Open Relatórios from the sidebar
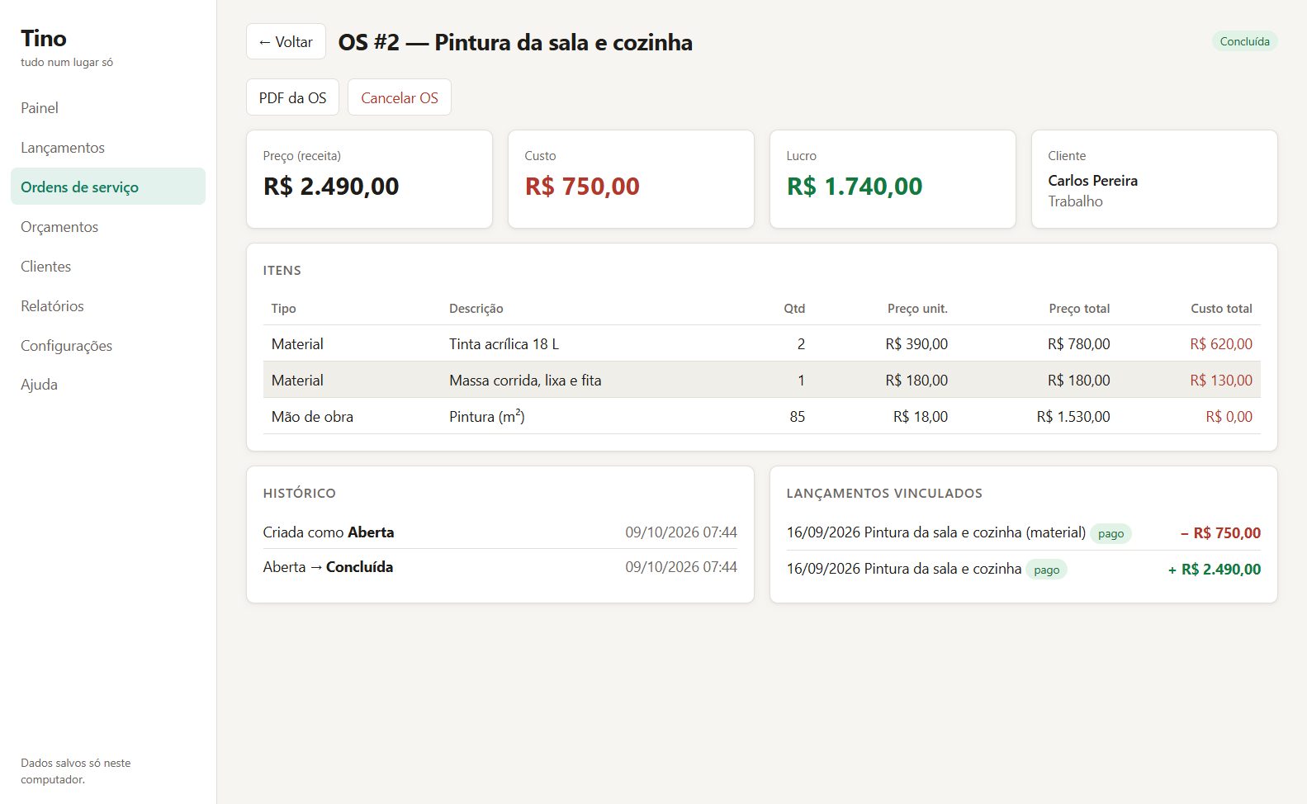1307x804 pixels. click(x=108, y=306)
